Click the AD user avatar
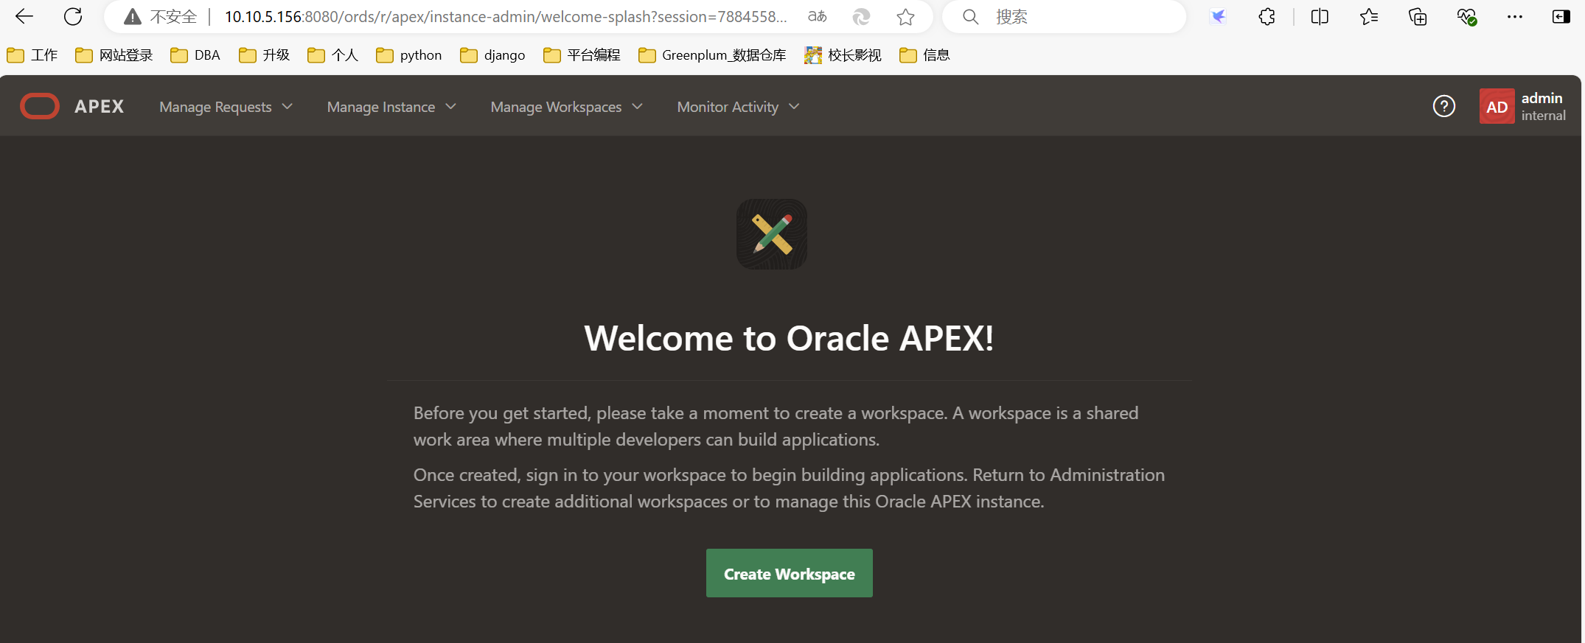 (1497, 106)
